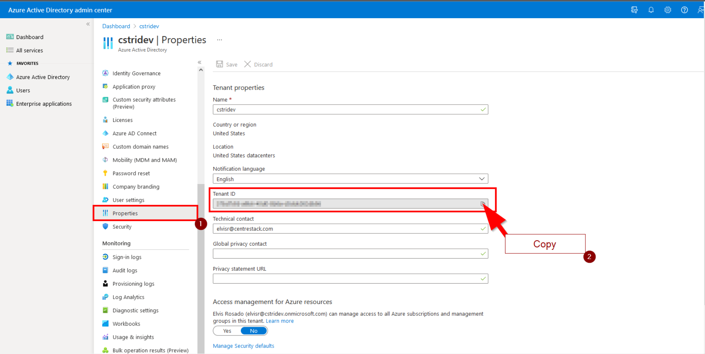Click the menu vertical scrollbar thumb
Image resolution: width=705 pixels, height=354 pixels.
coord(201,269)
